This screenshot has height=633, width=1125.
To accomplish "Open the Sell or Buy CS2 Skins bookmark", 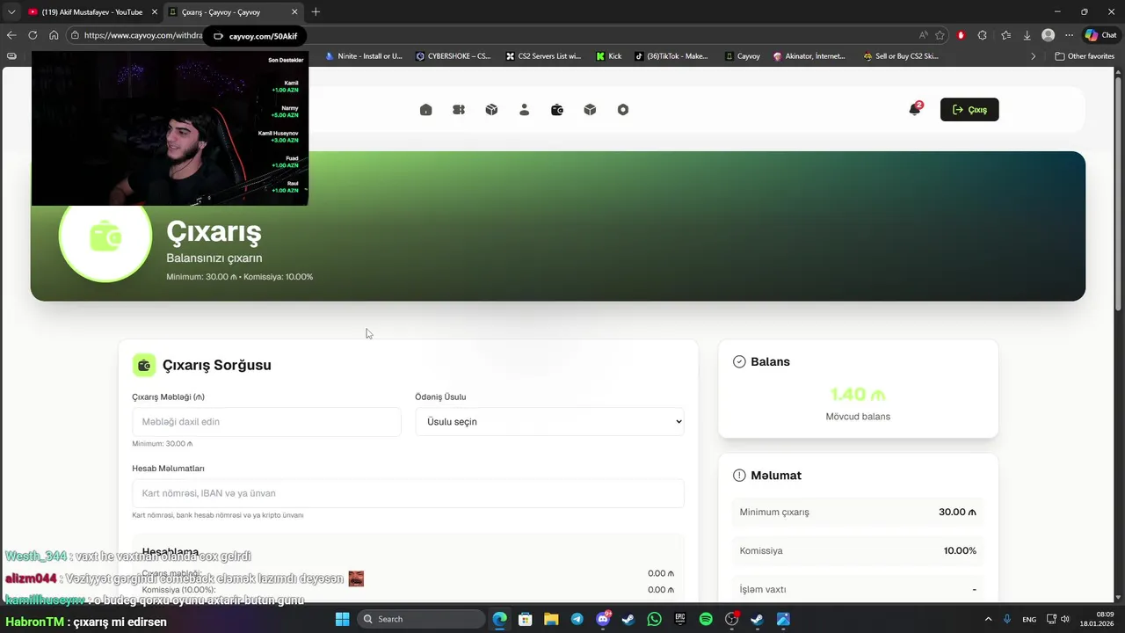I will click(x=901, y=56).
